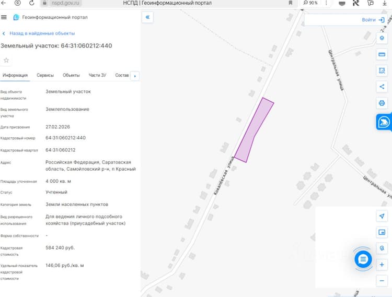Viewport: 392px width, 297px height.
Task: Click cadastral quarter 64:31:060212 value
Action: (x=60, y=150)
